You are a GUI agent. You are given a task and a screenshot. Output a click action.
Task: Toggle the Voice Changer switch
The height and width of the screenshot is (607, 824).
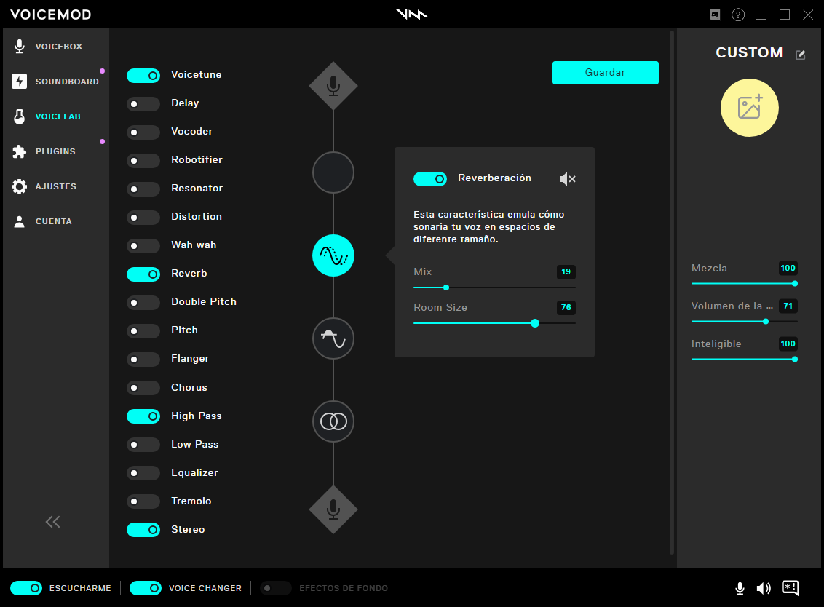click(x=146, y=588)
